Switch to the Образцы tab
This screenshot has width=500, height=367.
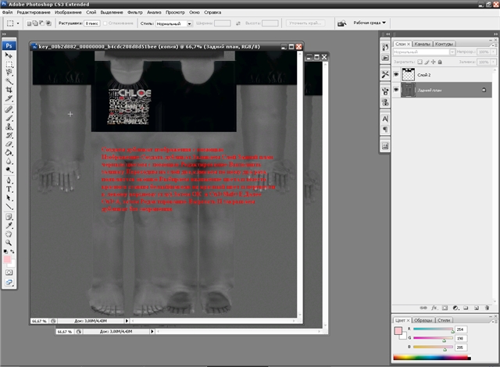[421, 320]
